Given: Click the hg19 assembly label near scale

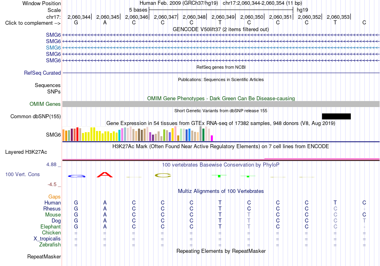Looking at the screenshot, I should pos(302,10).
